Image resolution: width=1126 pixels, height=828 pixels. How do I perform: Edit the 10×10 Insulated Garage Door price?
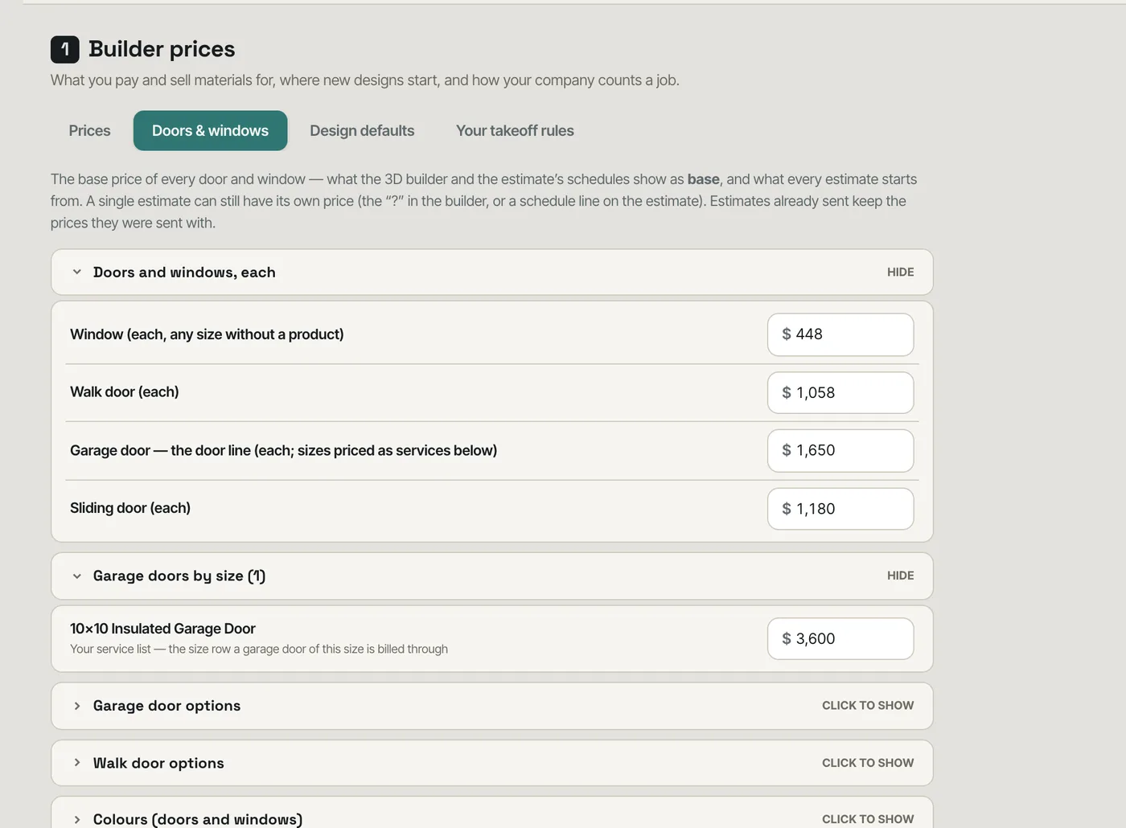click(x=840, y=638)
